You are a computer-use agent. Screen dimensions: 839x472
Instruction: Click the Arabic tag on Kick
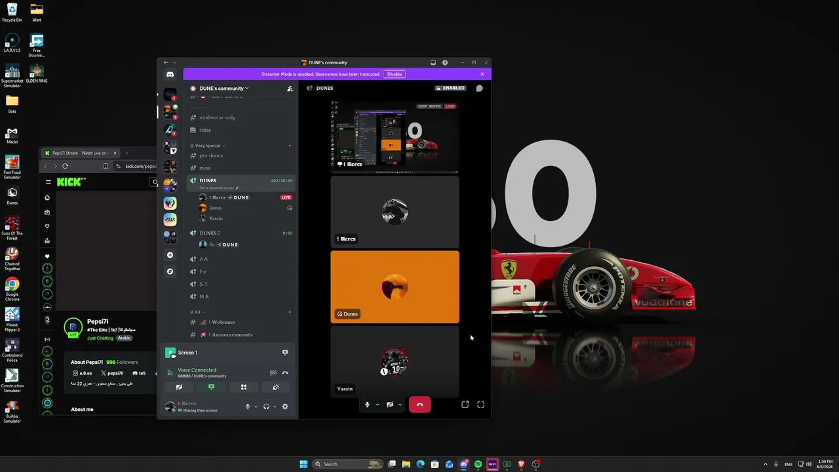pos(124,338)
